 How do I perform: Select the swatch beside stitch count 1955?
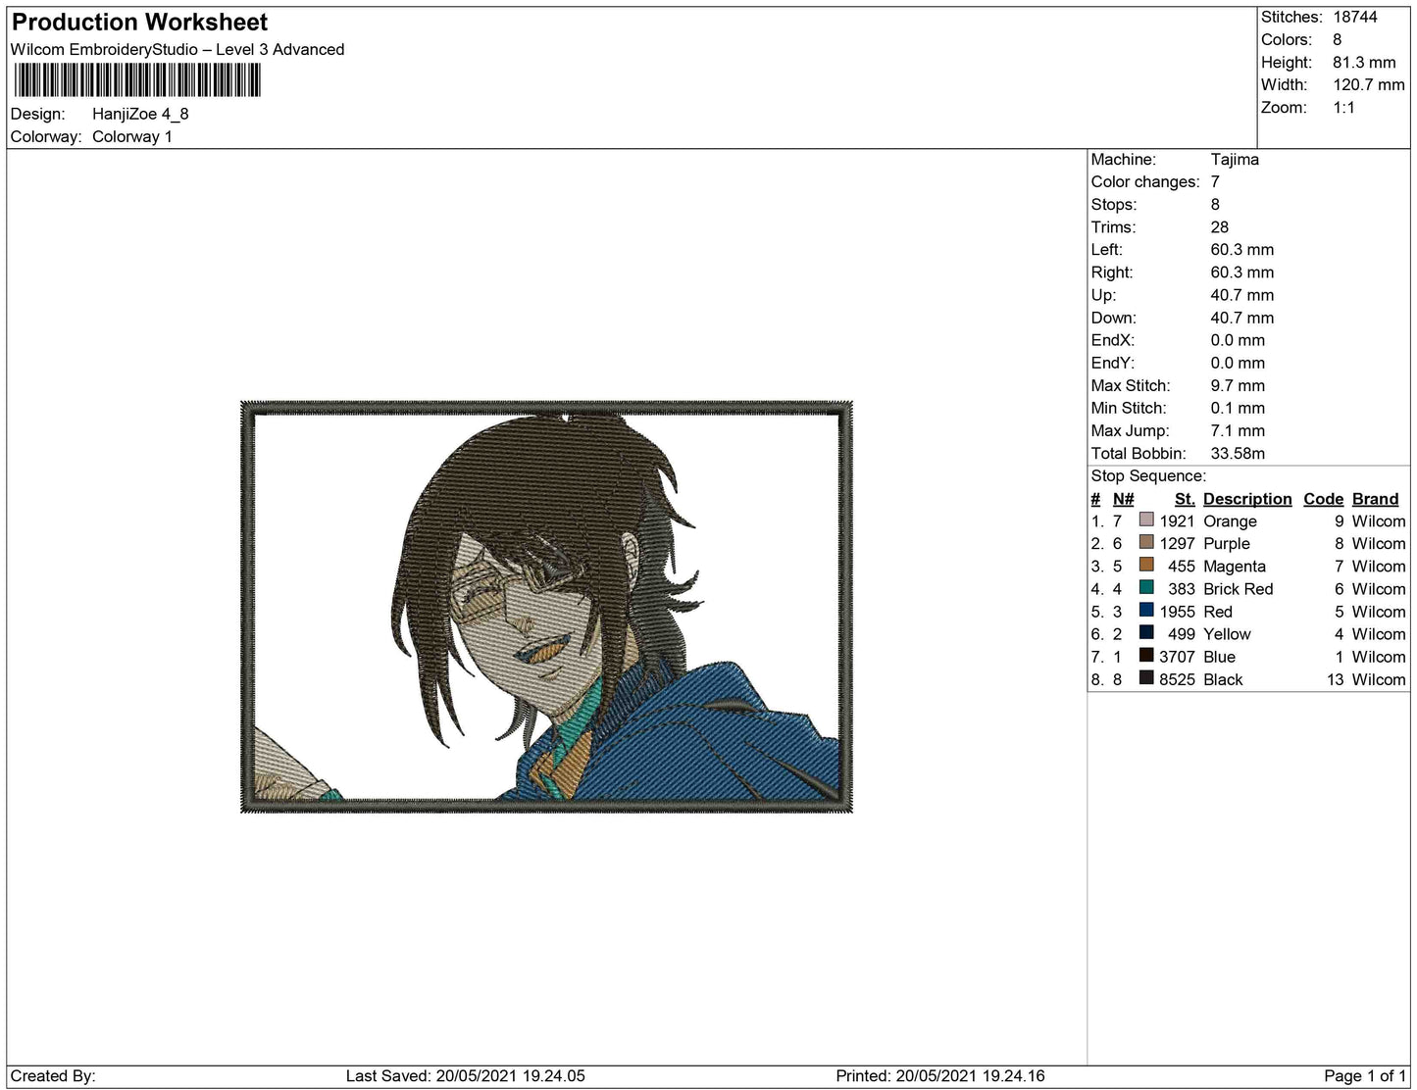pyautogui.click(x=1145, y=610)
